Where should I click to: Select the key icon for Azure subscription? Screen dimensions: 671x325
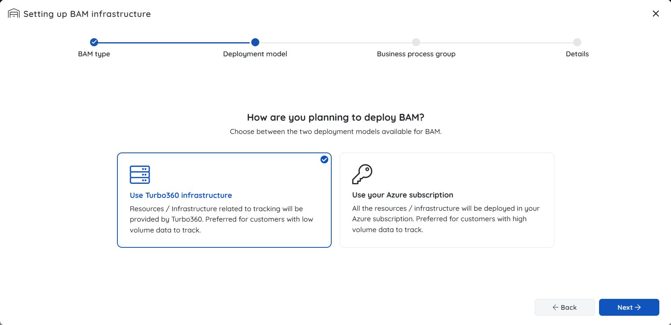(362, 174)
